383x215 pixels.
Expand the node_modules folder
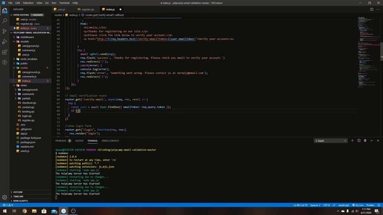[29, 59]
